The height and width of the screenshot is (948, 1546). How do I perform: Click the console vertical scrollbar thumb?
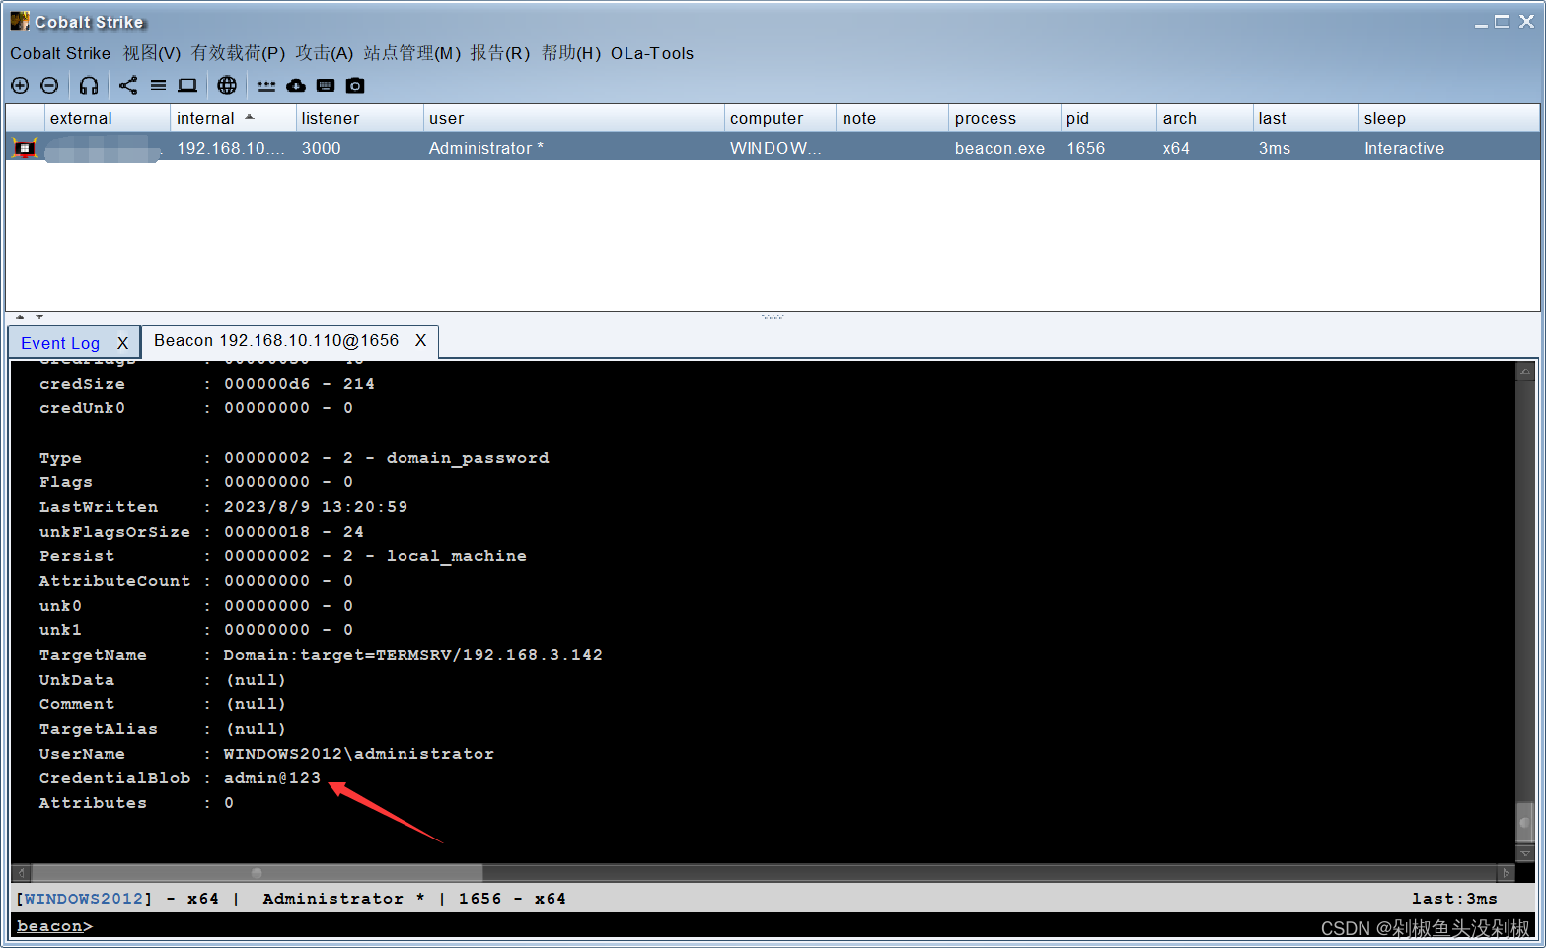click(x=1525, y=822)
